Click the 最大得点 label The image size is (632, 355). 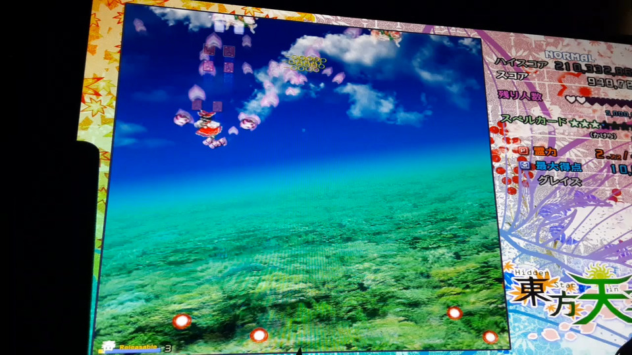pos(558,166)
